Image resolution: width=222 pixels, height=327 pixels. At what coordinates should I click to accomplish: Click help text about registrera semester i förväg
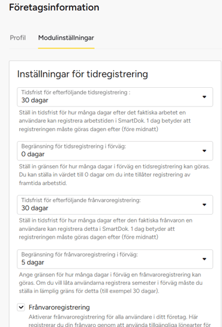click(x=110, y=283)
